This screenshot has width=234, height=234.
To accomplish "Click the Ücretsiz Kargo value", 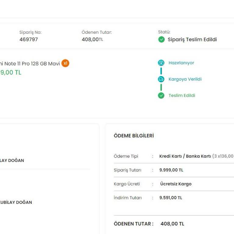I will click(x=176, y=184).
